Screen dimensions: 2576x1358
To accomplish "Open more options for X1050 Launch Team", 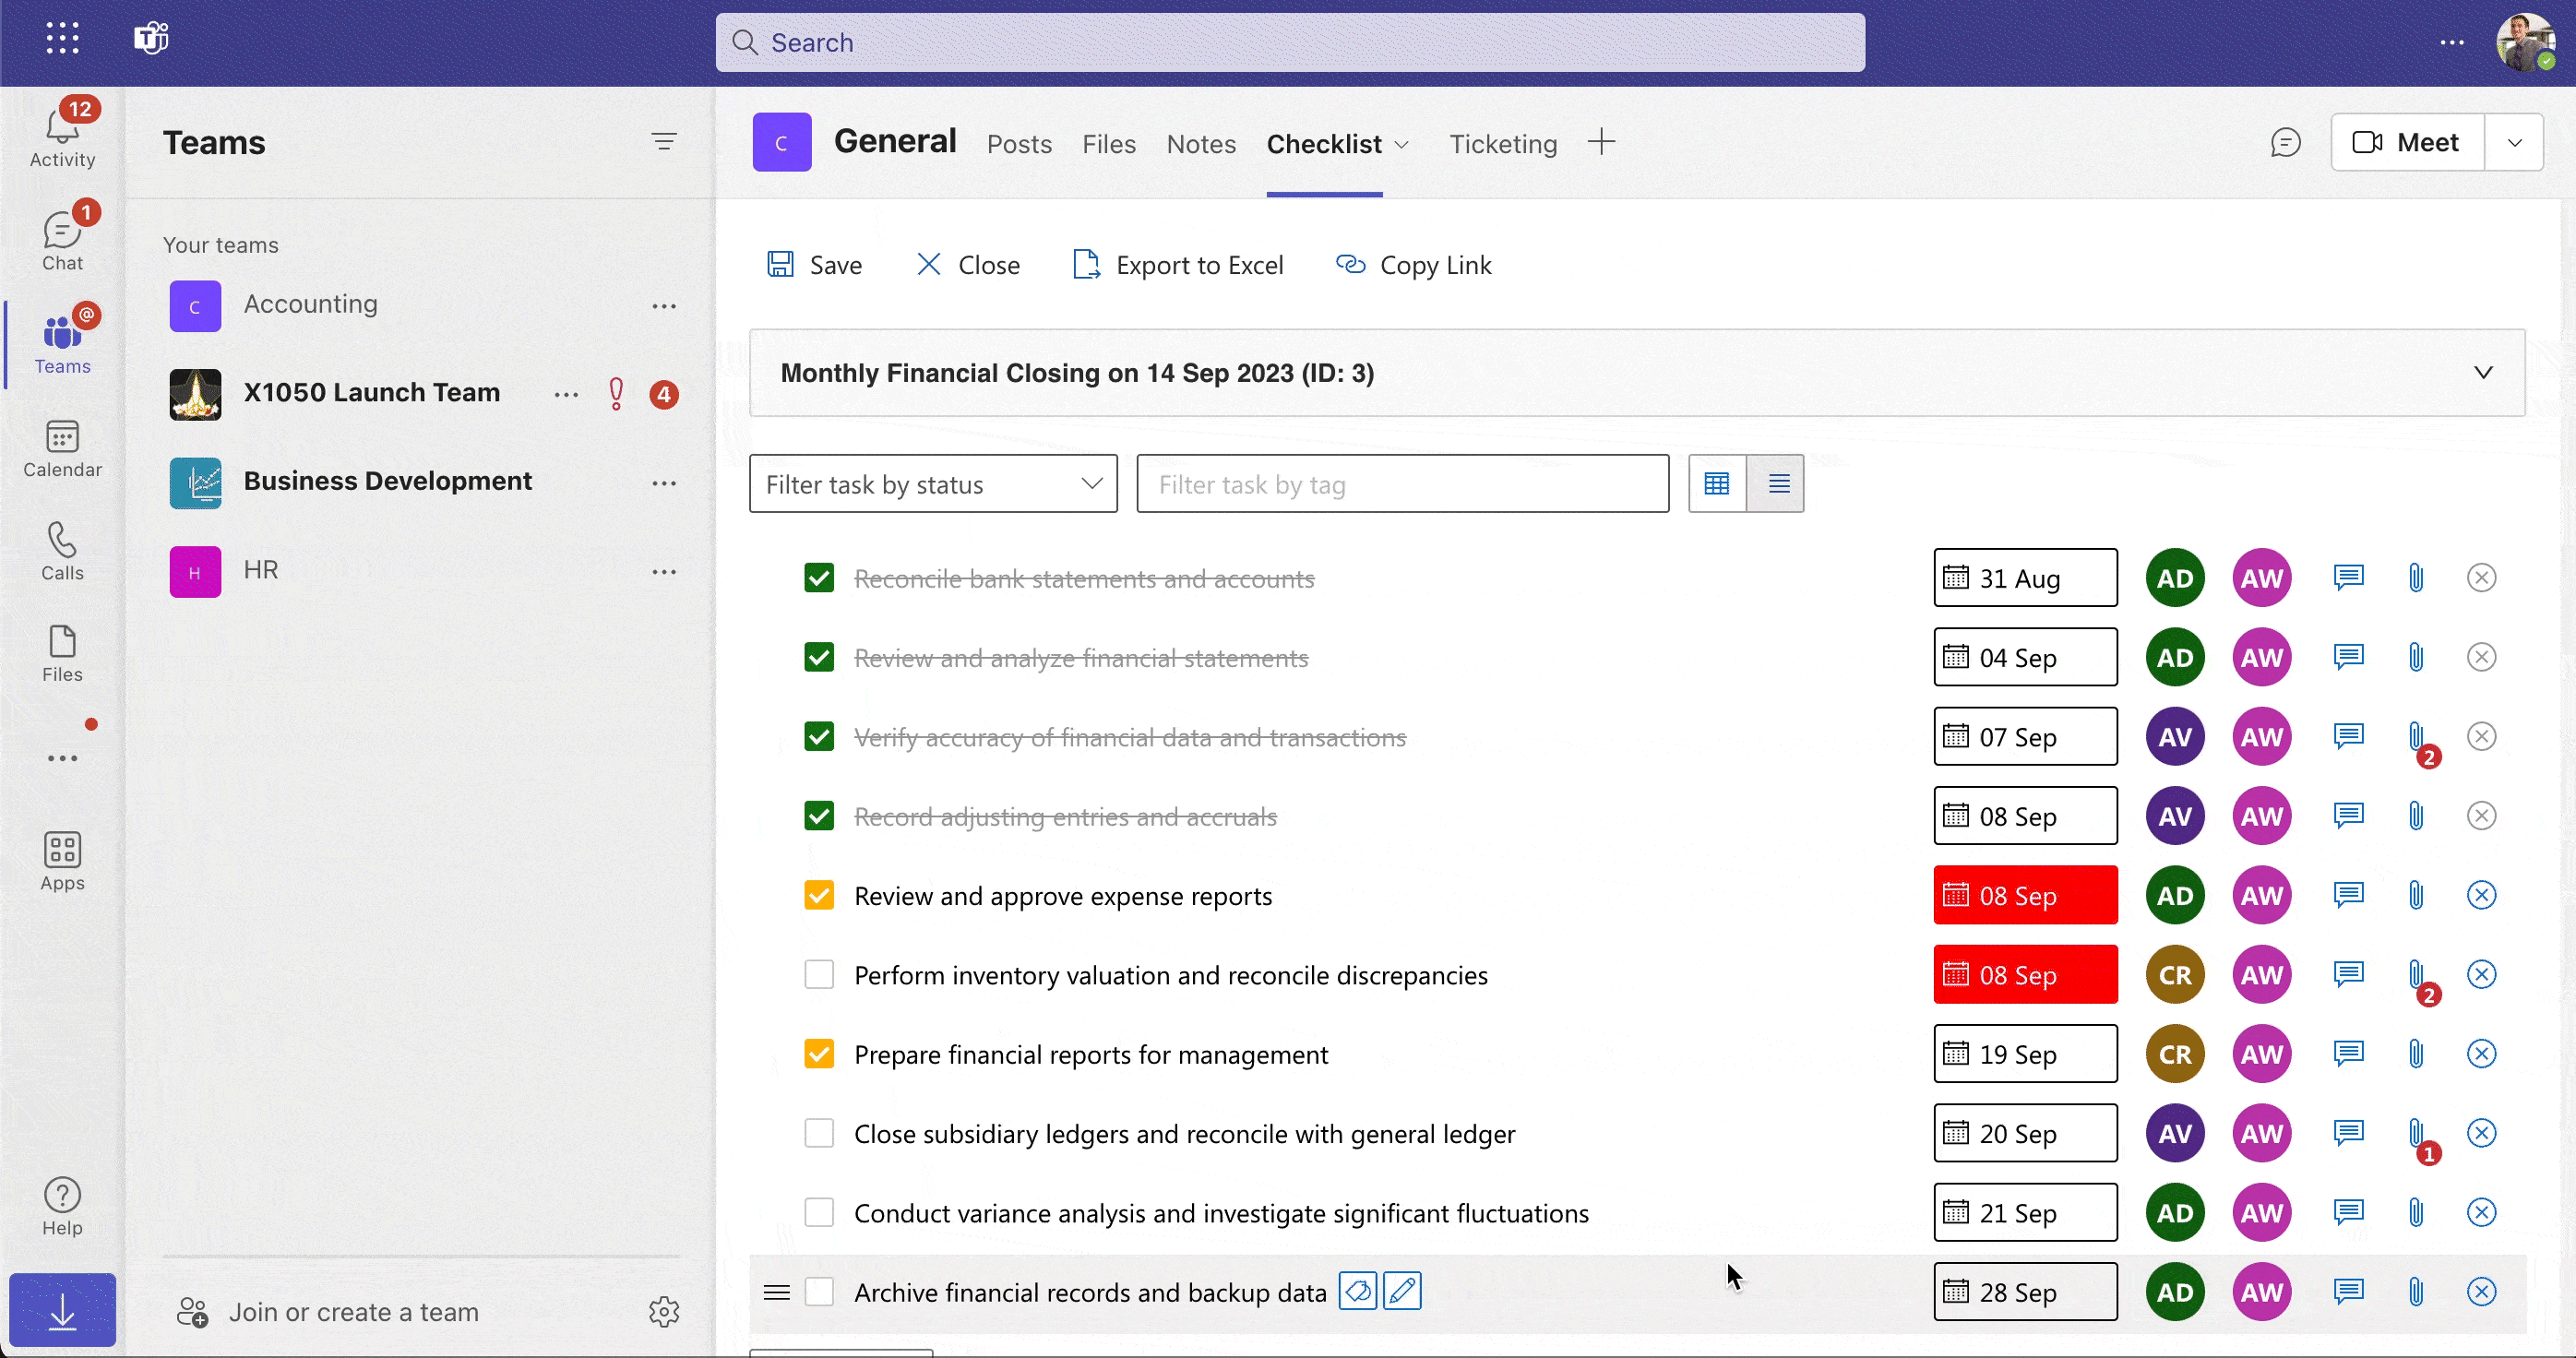I will (566, 395).
